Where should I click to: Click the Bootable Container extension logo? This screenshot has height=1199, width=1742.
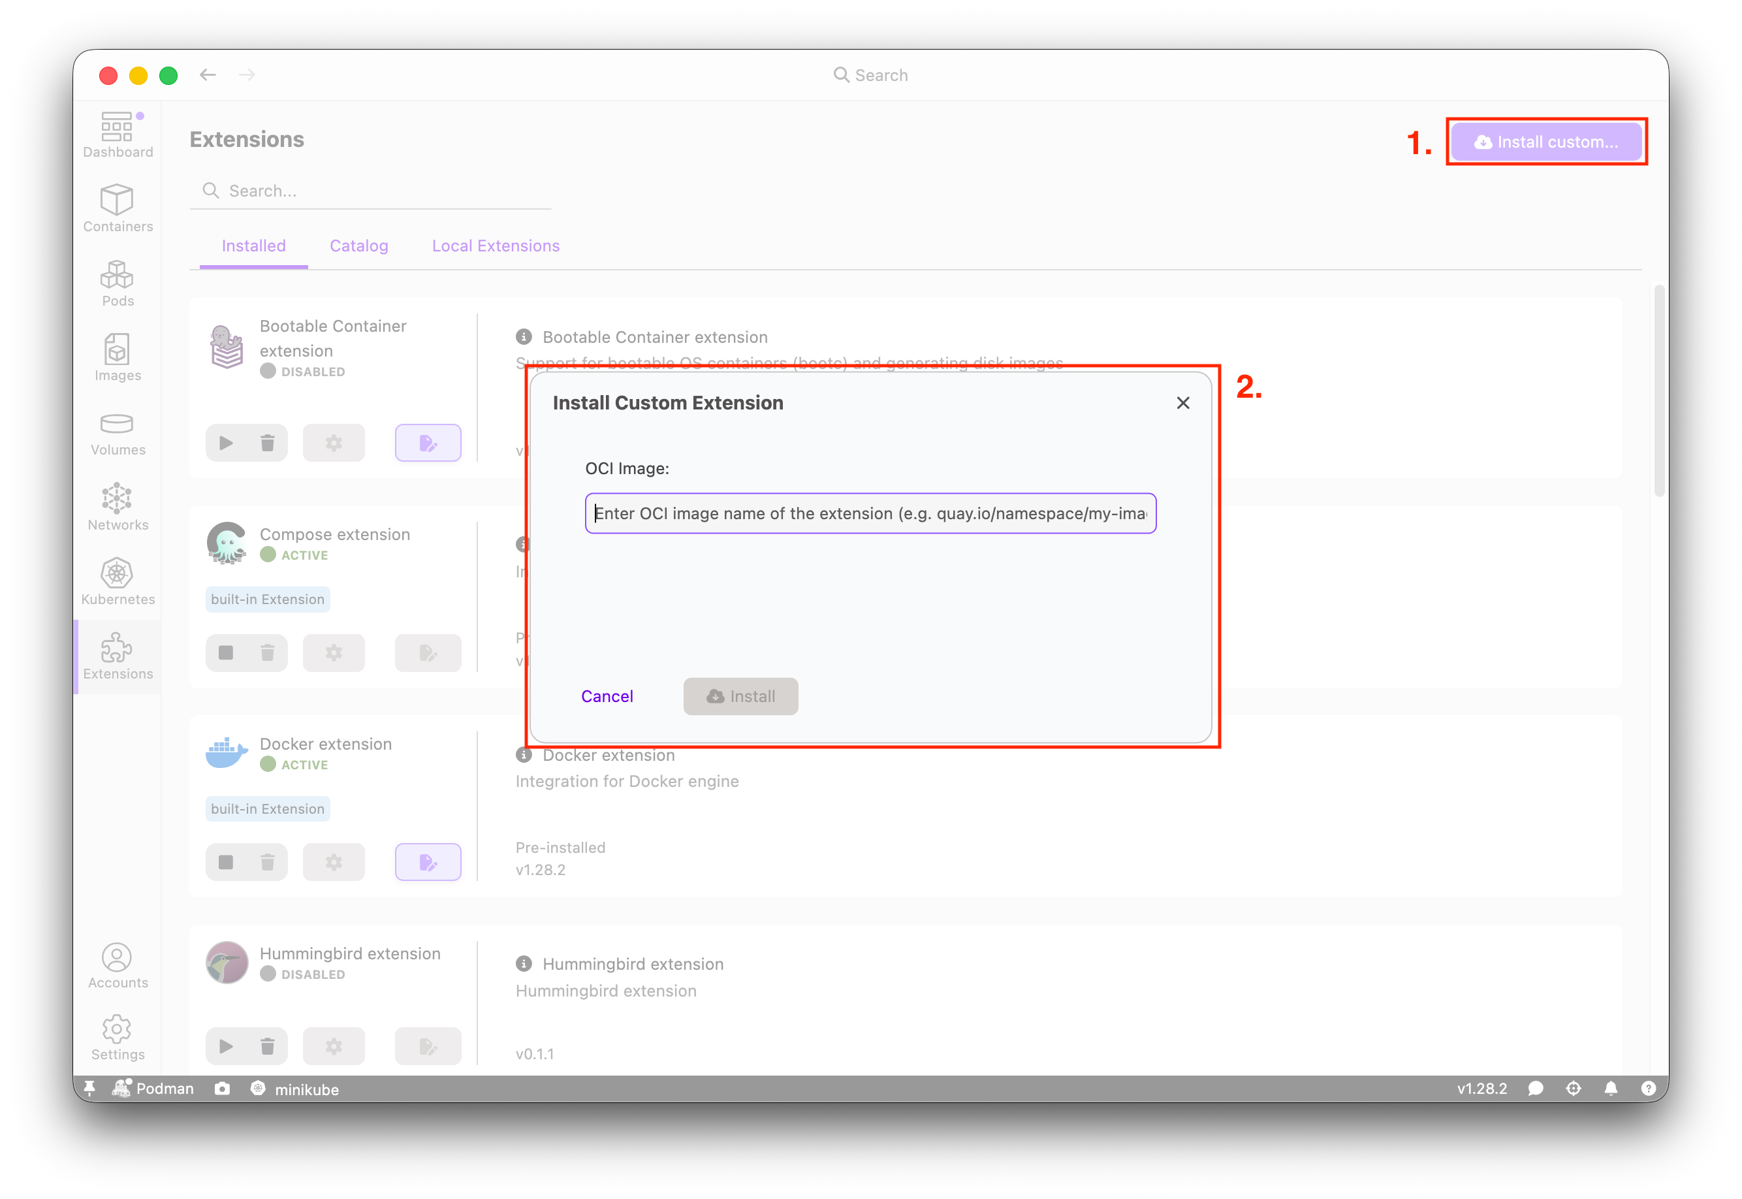pos(226,347)
